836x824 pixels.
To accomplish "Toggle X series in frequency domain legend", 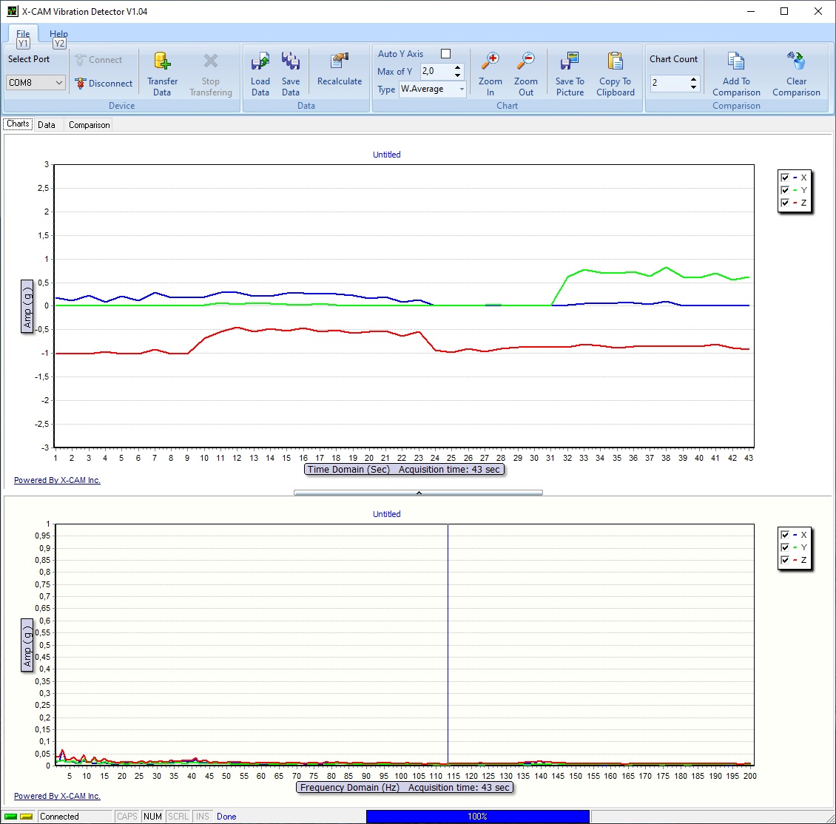I will tap(785, 535).
